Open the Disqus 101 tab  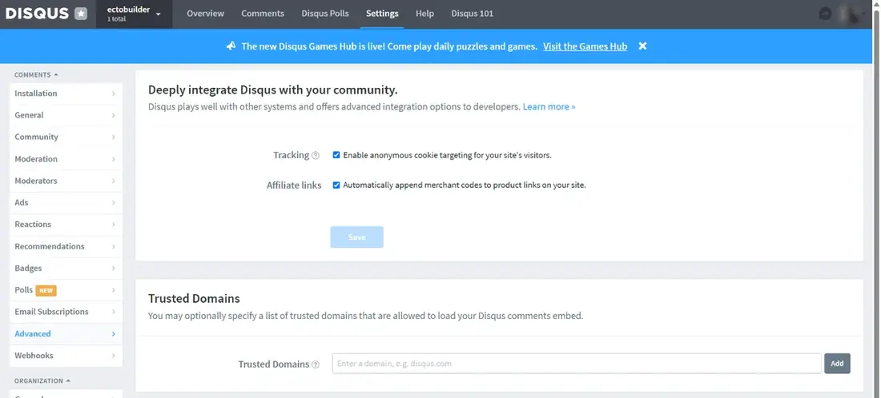pyautogui.click(x=472, y=14)
